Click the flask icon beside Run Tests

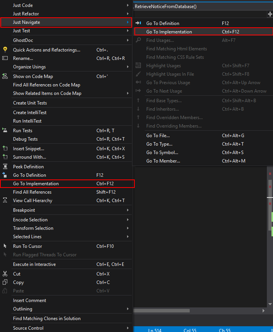tap(5, 131)
